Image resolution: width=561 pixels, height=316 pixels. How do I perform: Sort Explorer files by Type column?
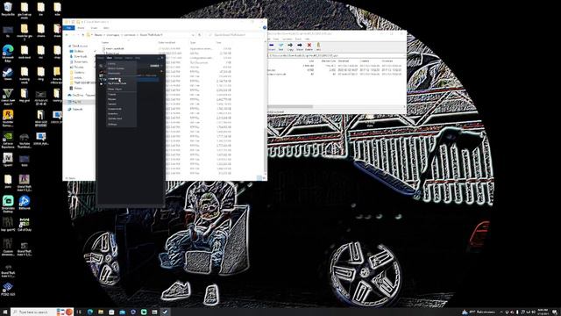(x=193, y=43)
